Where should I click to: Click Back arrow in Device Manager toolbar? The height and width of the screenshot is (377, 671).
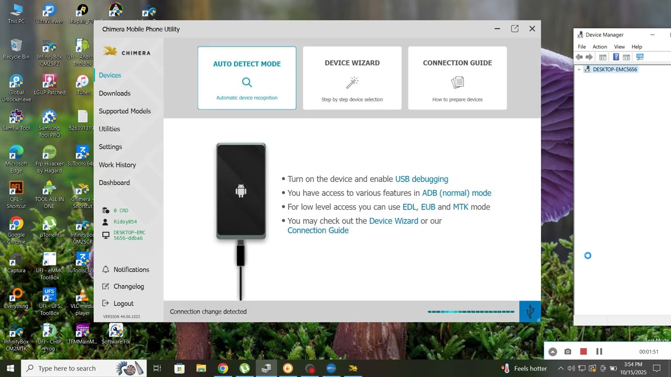579,57
